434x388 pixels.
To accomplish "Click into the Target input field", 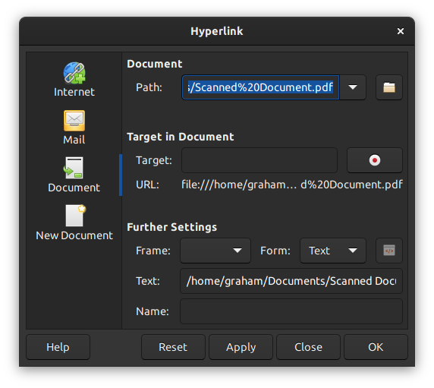I will [x=259, y=160].
